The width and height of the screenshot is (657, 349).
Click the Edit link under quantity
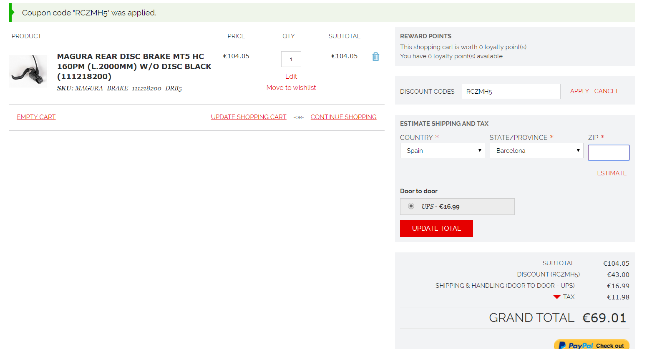pyautogui.click(x=291, y=76)
